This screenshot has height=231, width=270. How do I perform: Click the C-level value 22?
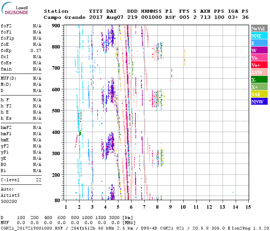39,180
